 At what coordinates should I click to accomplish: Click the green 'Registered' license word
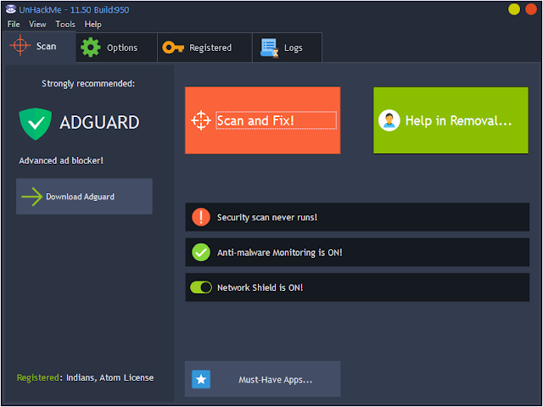(37, 377)
